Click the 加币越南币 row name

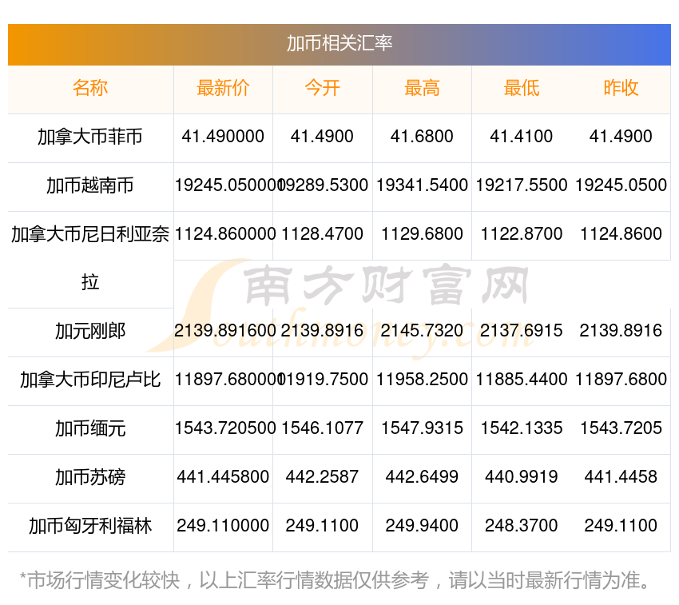coord(90,185)
